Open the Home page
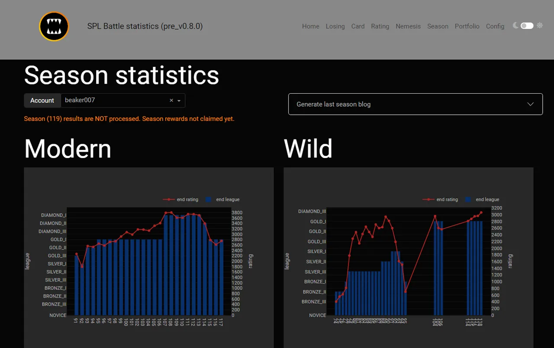The width and height of the screenshot is (554, 348). 311,26
